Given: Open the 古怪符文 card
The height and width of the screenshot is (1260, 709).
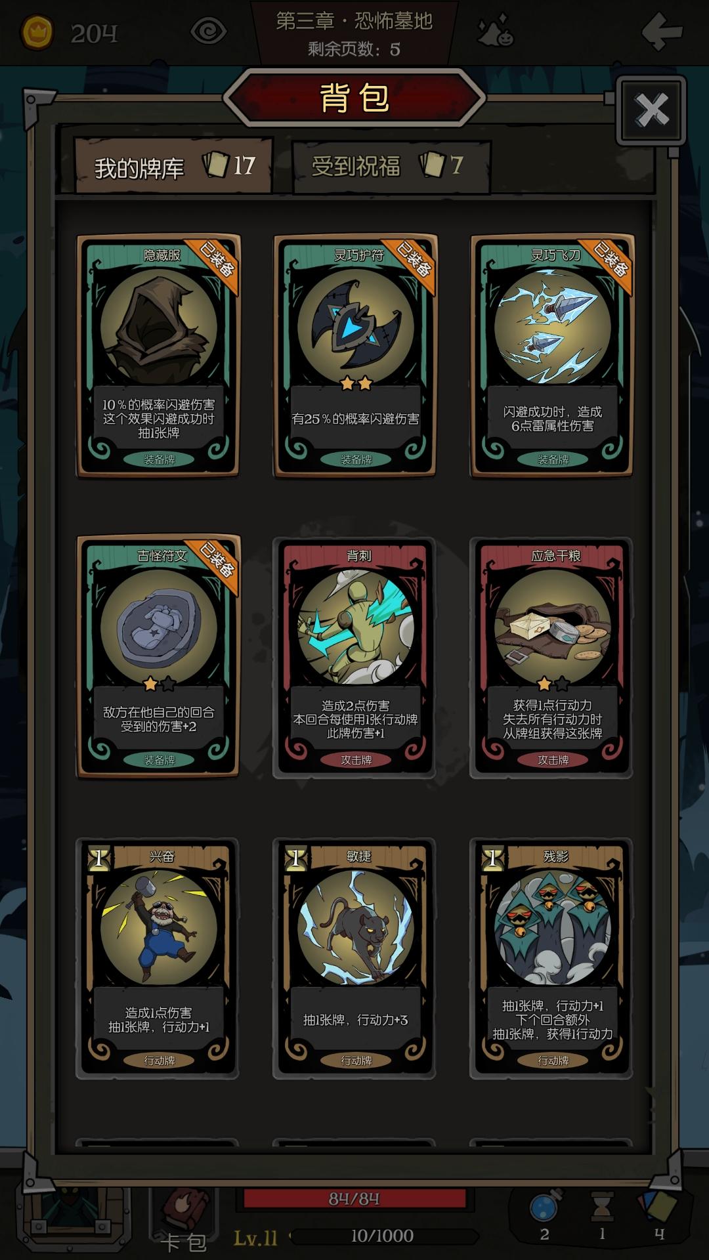Looking at the screenshot, I should pyautogui.click(x=158, y=656).
